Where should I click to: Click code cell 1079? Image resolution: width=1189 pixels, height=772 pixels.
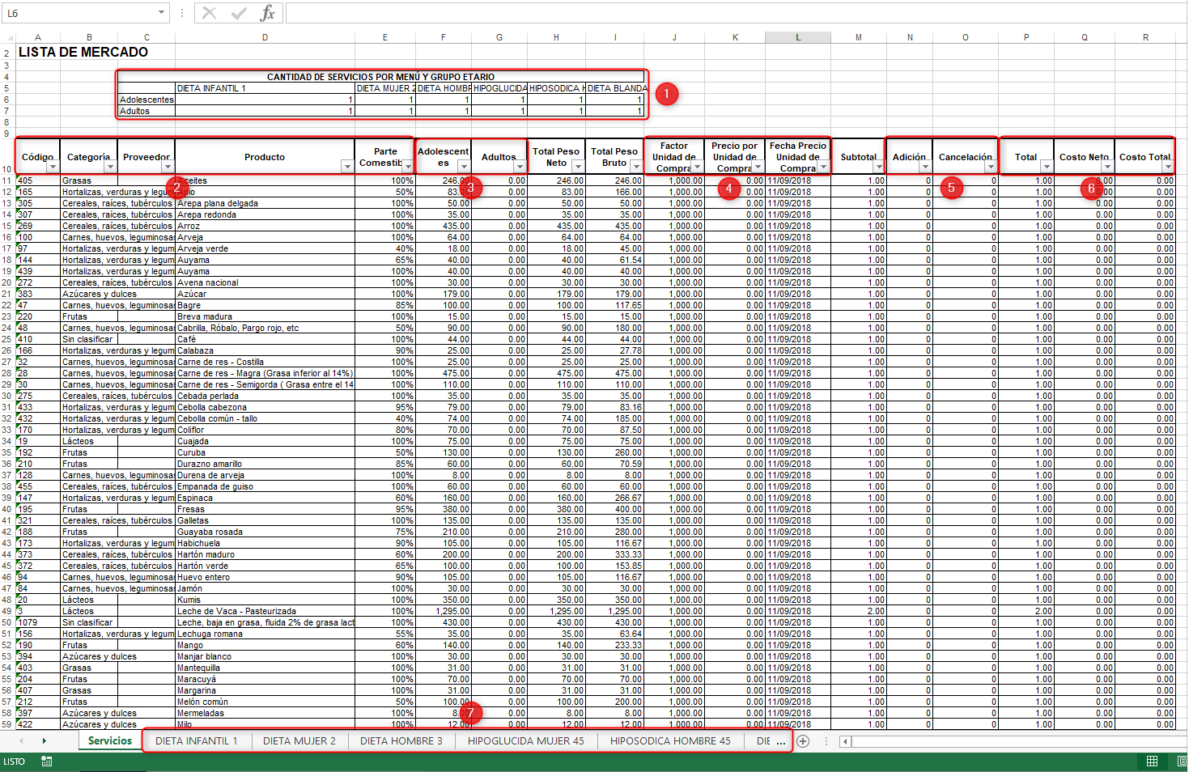[38, 622]
